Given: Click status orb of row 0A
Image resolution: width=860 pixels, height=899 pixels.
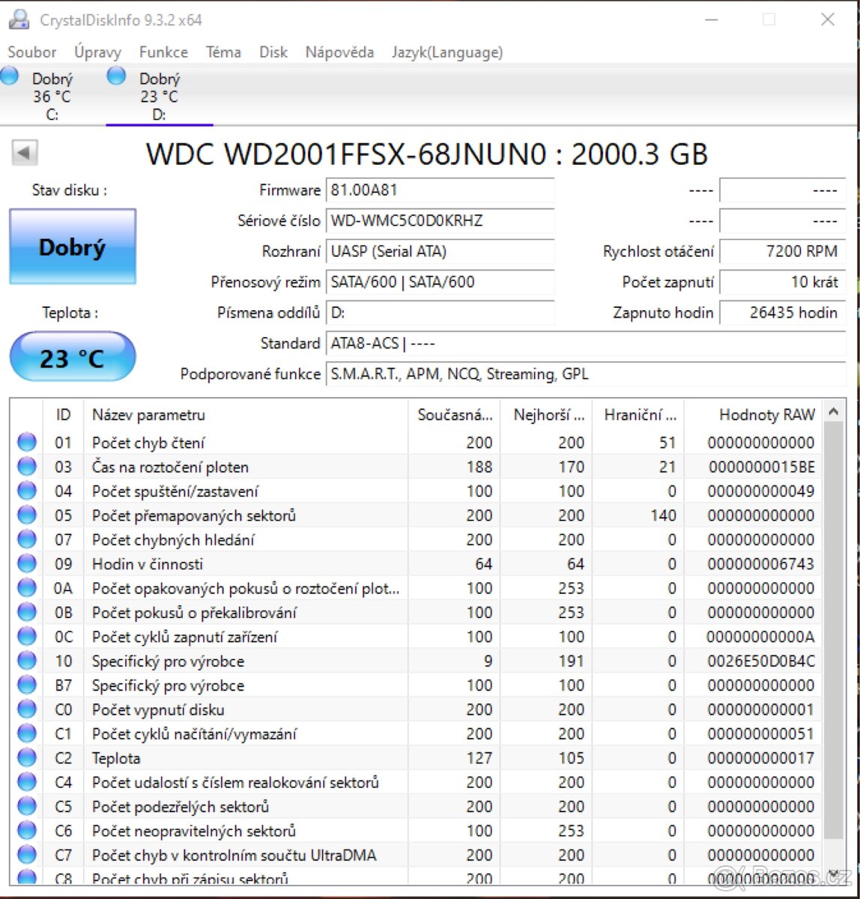Looking at the screenshot, I should pos(27,588).
